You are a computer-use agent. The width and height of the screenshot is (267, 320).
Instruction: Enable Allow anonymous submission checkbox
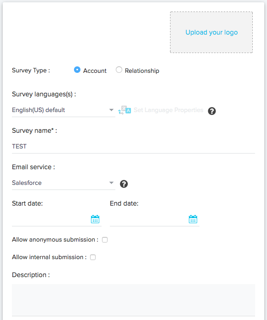click(105, 240)
